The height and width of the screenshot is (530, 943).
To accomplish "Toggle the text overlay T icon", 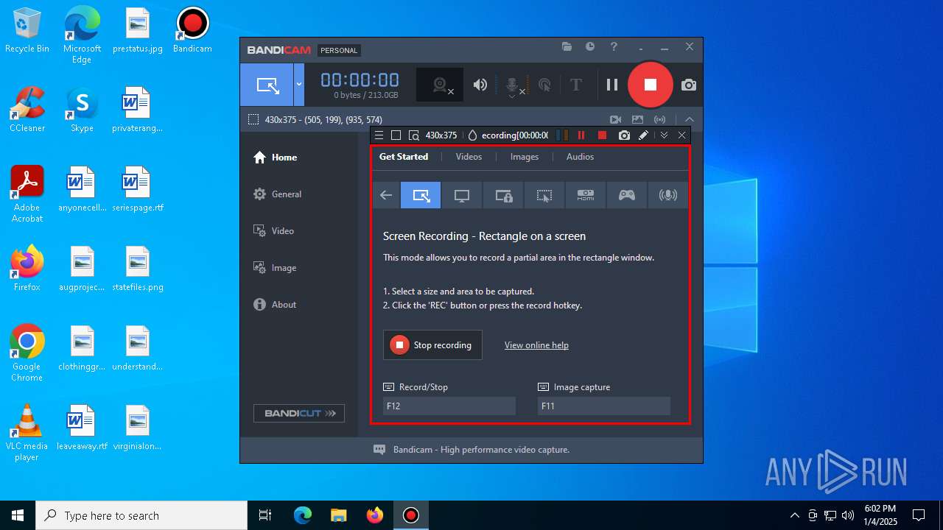I will 576,85.
